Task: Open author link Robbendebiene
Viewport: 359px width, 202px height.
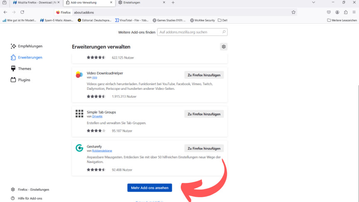Action: 102,151
